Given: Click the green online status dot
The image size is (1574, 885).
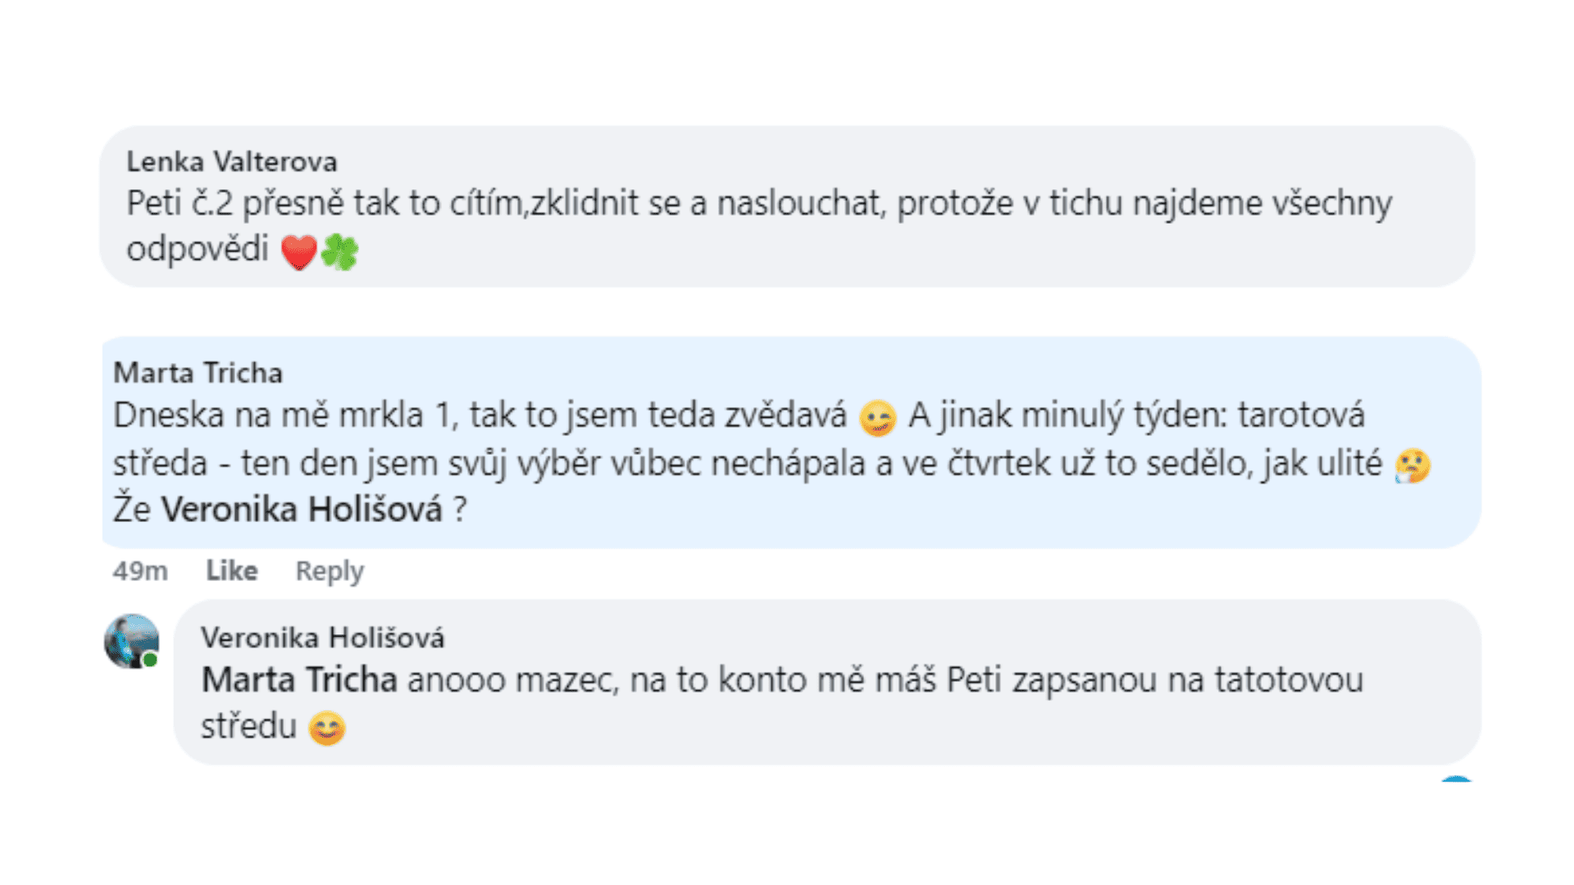Looking at the screenshot, I should [151, 660].
